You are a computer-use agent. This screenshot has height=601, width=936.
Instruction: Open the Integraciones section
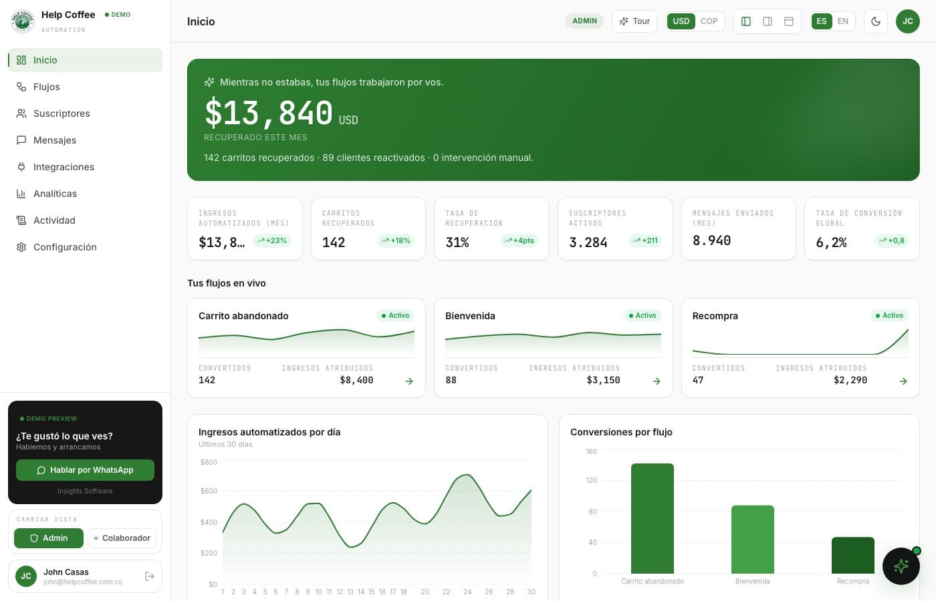(x=85, y=167)
